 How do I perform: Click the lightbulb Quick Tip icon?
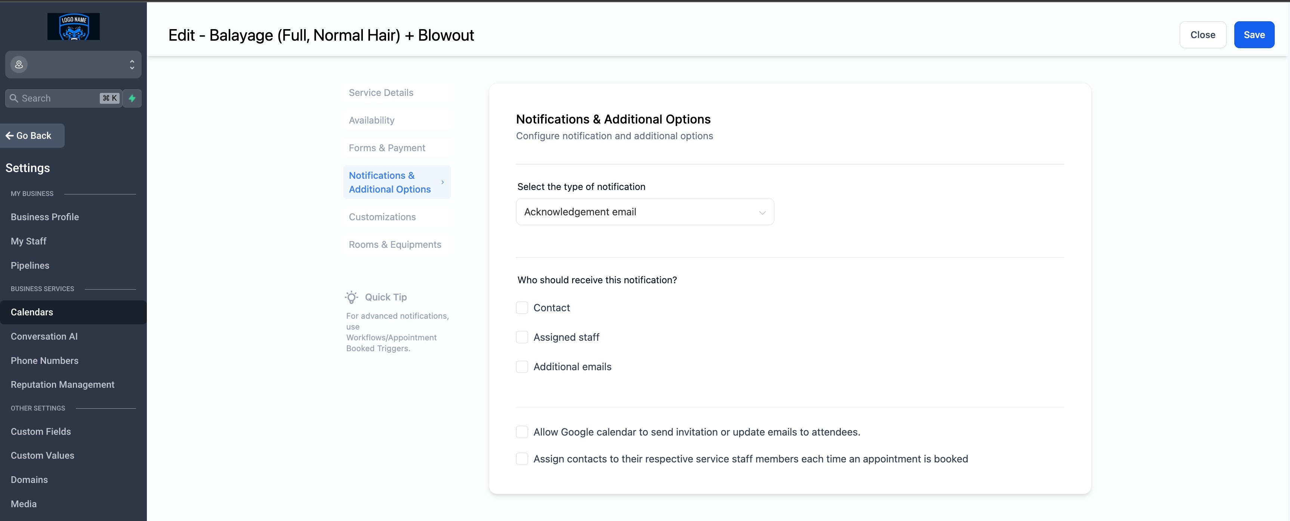point(352,297)
